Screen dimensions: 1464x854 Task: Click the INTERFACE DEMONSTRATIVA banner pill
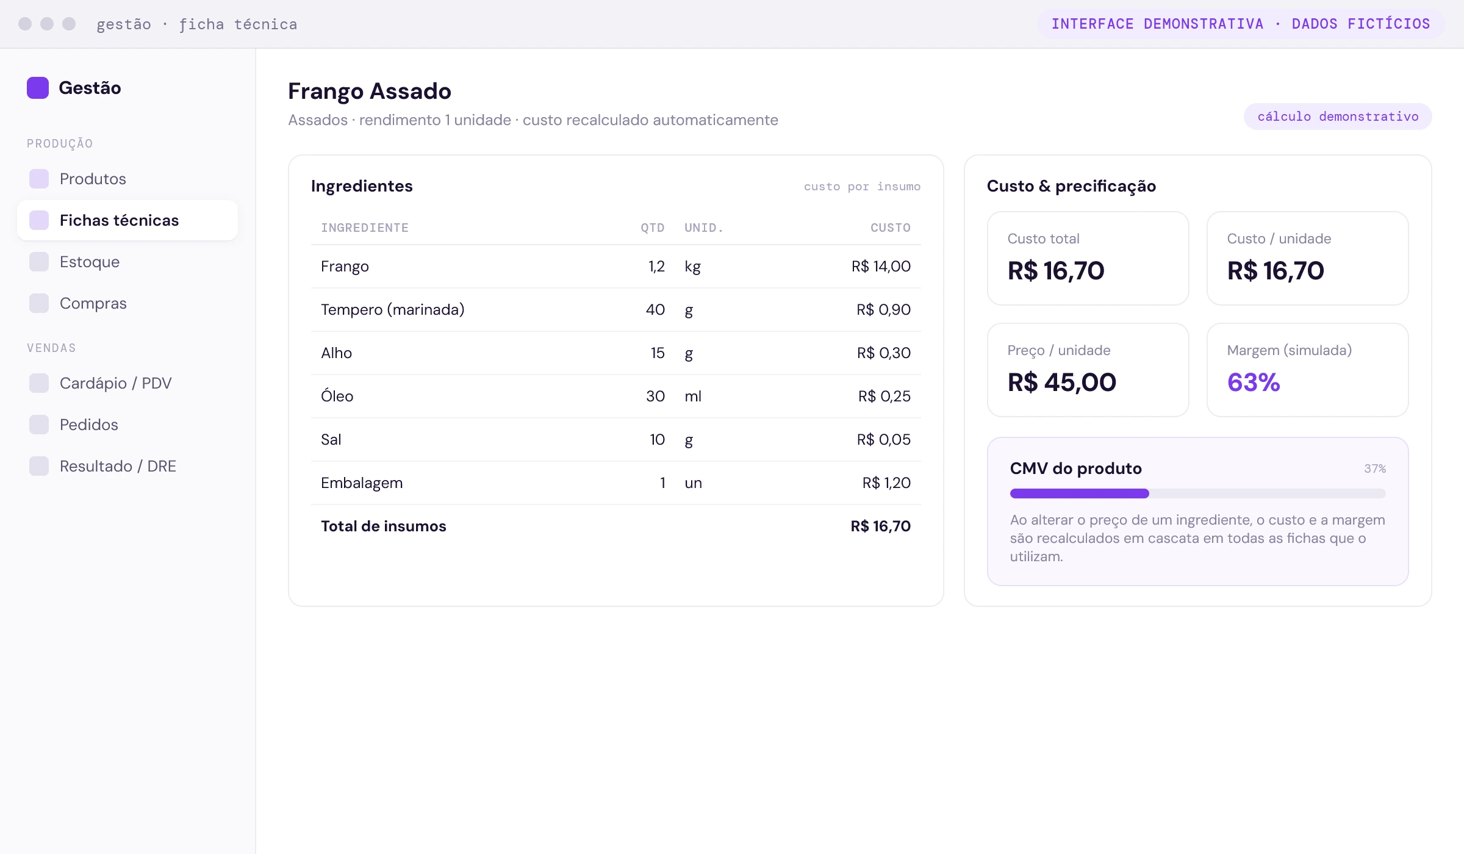1241,24
